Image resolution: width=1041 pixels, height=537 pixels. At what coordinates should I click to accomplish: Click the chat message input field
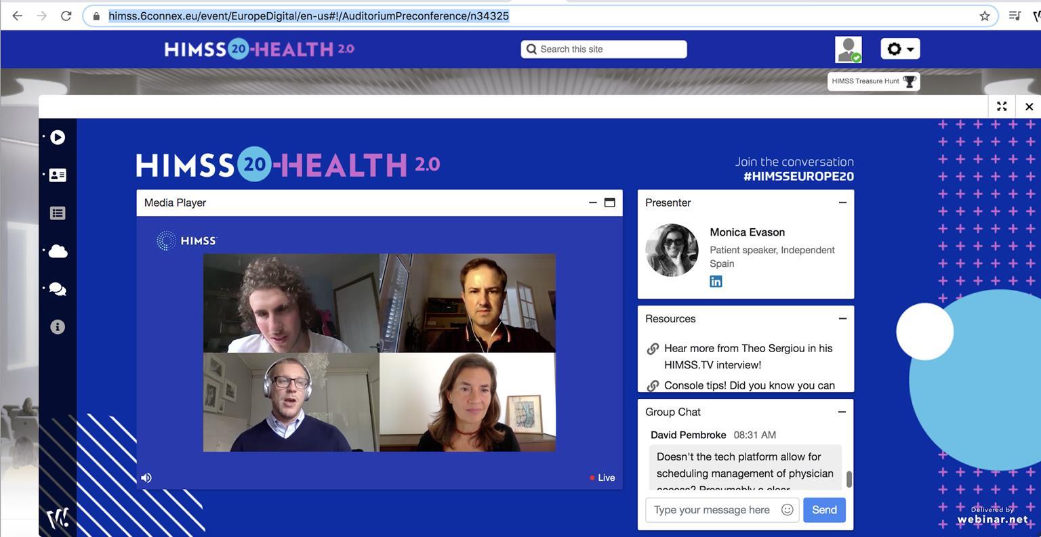(713, 510)
